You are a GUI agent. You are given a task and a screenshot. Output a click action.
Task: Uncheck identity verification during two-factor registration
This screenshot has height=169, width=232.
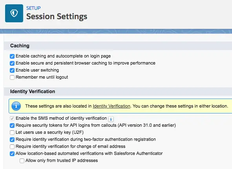pyautogui.click(x=12, y=140)
